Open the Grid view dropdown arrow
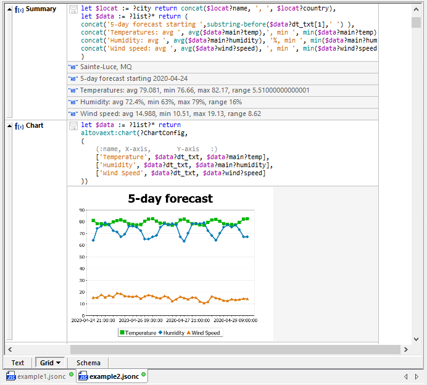Image resolution: width=427 pixels, height=385 pixels. [58, 363]
